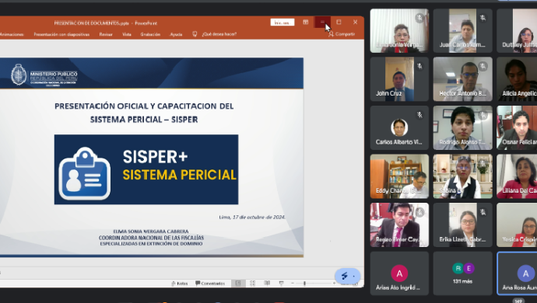Close the PowerPoint window
The image size is (537, 303).
pyautogui.click(x=355, y=23)
